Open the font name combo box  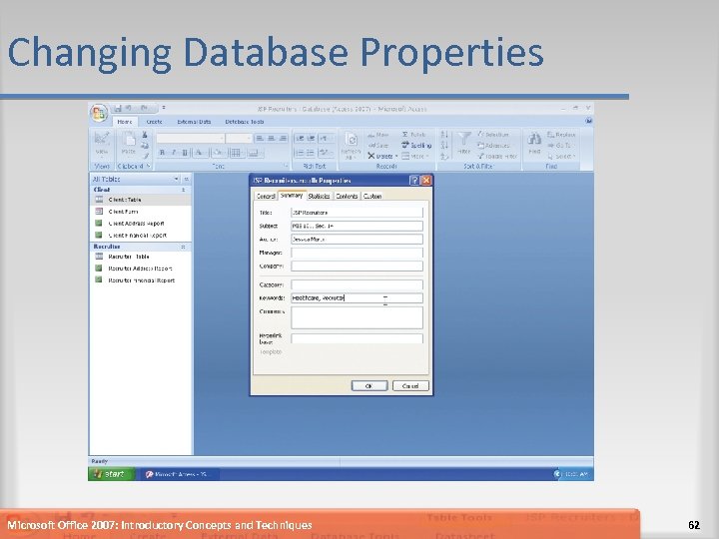[x=190, y=138]
